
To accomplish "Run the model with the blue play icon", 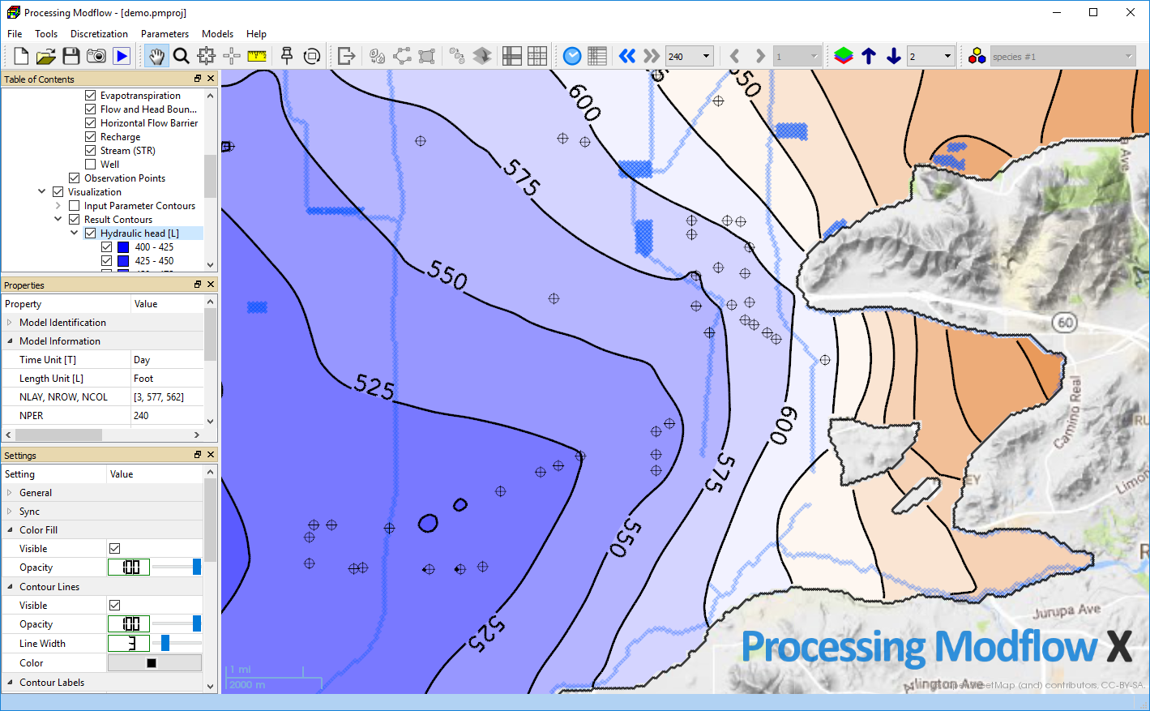I will (122, 56).
